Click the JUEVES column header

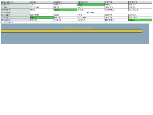[x=116, y=2]
